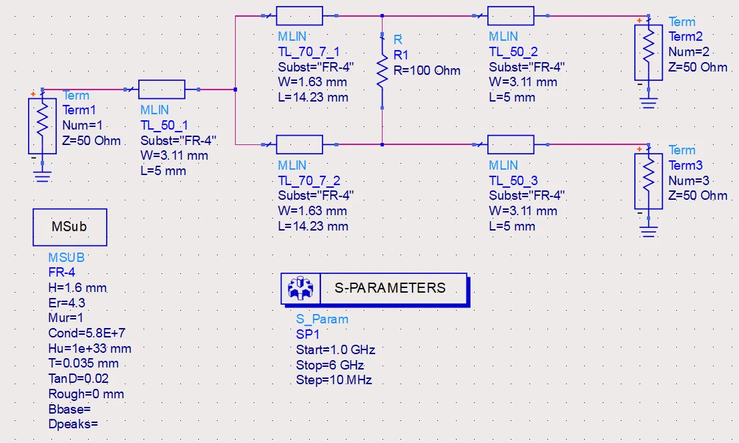This screenshot has height=443, width=739.
Task: Select the TL_70_7_2 microstrip line symbol
Action: [x=299, y=144]
